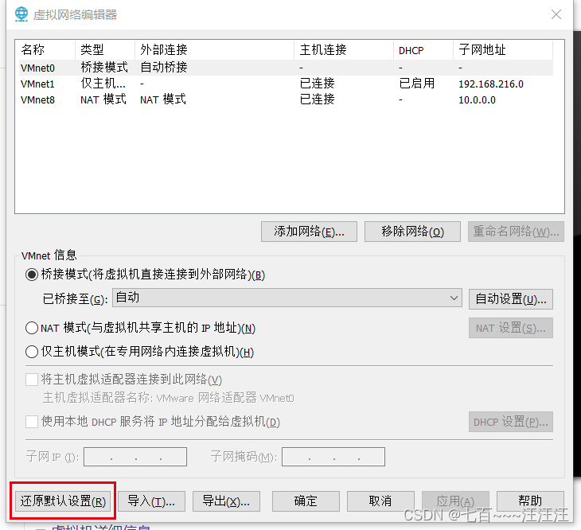Click the 类型 column header
The image size is (581, 530).
pyautogui.click(x=105, y=49)
